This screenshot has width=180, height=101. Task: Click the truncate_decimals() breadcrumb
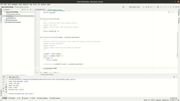click(47, 75)
